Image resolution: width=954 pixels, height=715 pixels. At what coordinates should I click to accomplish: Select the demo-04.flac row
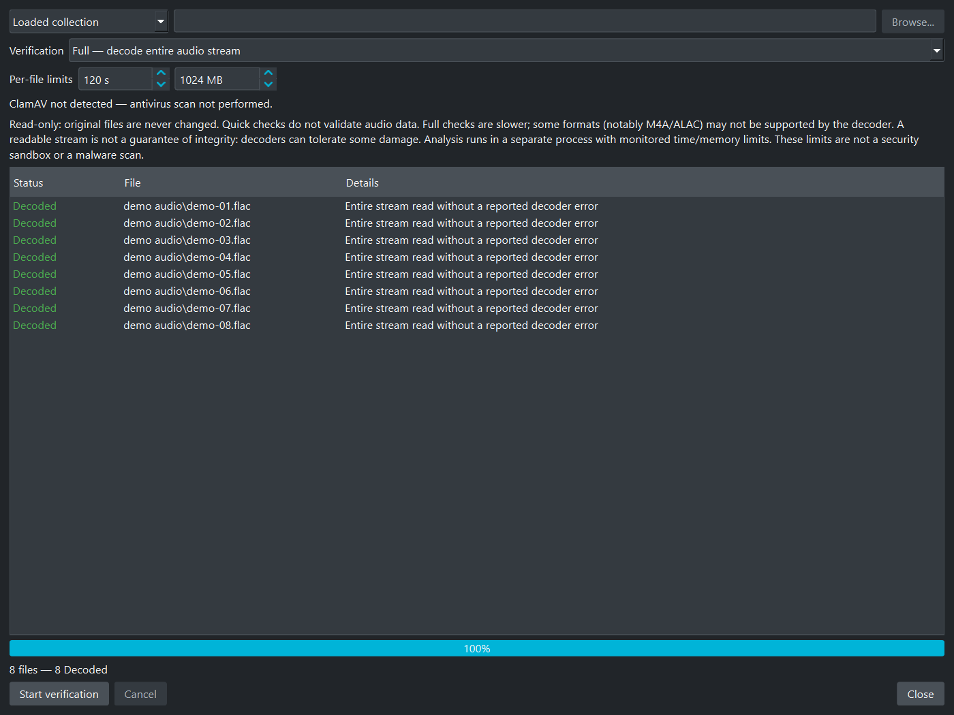[x=477, y=257]
